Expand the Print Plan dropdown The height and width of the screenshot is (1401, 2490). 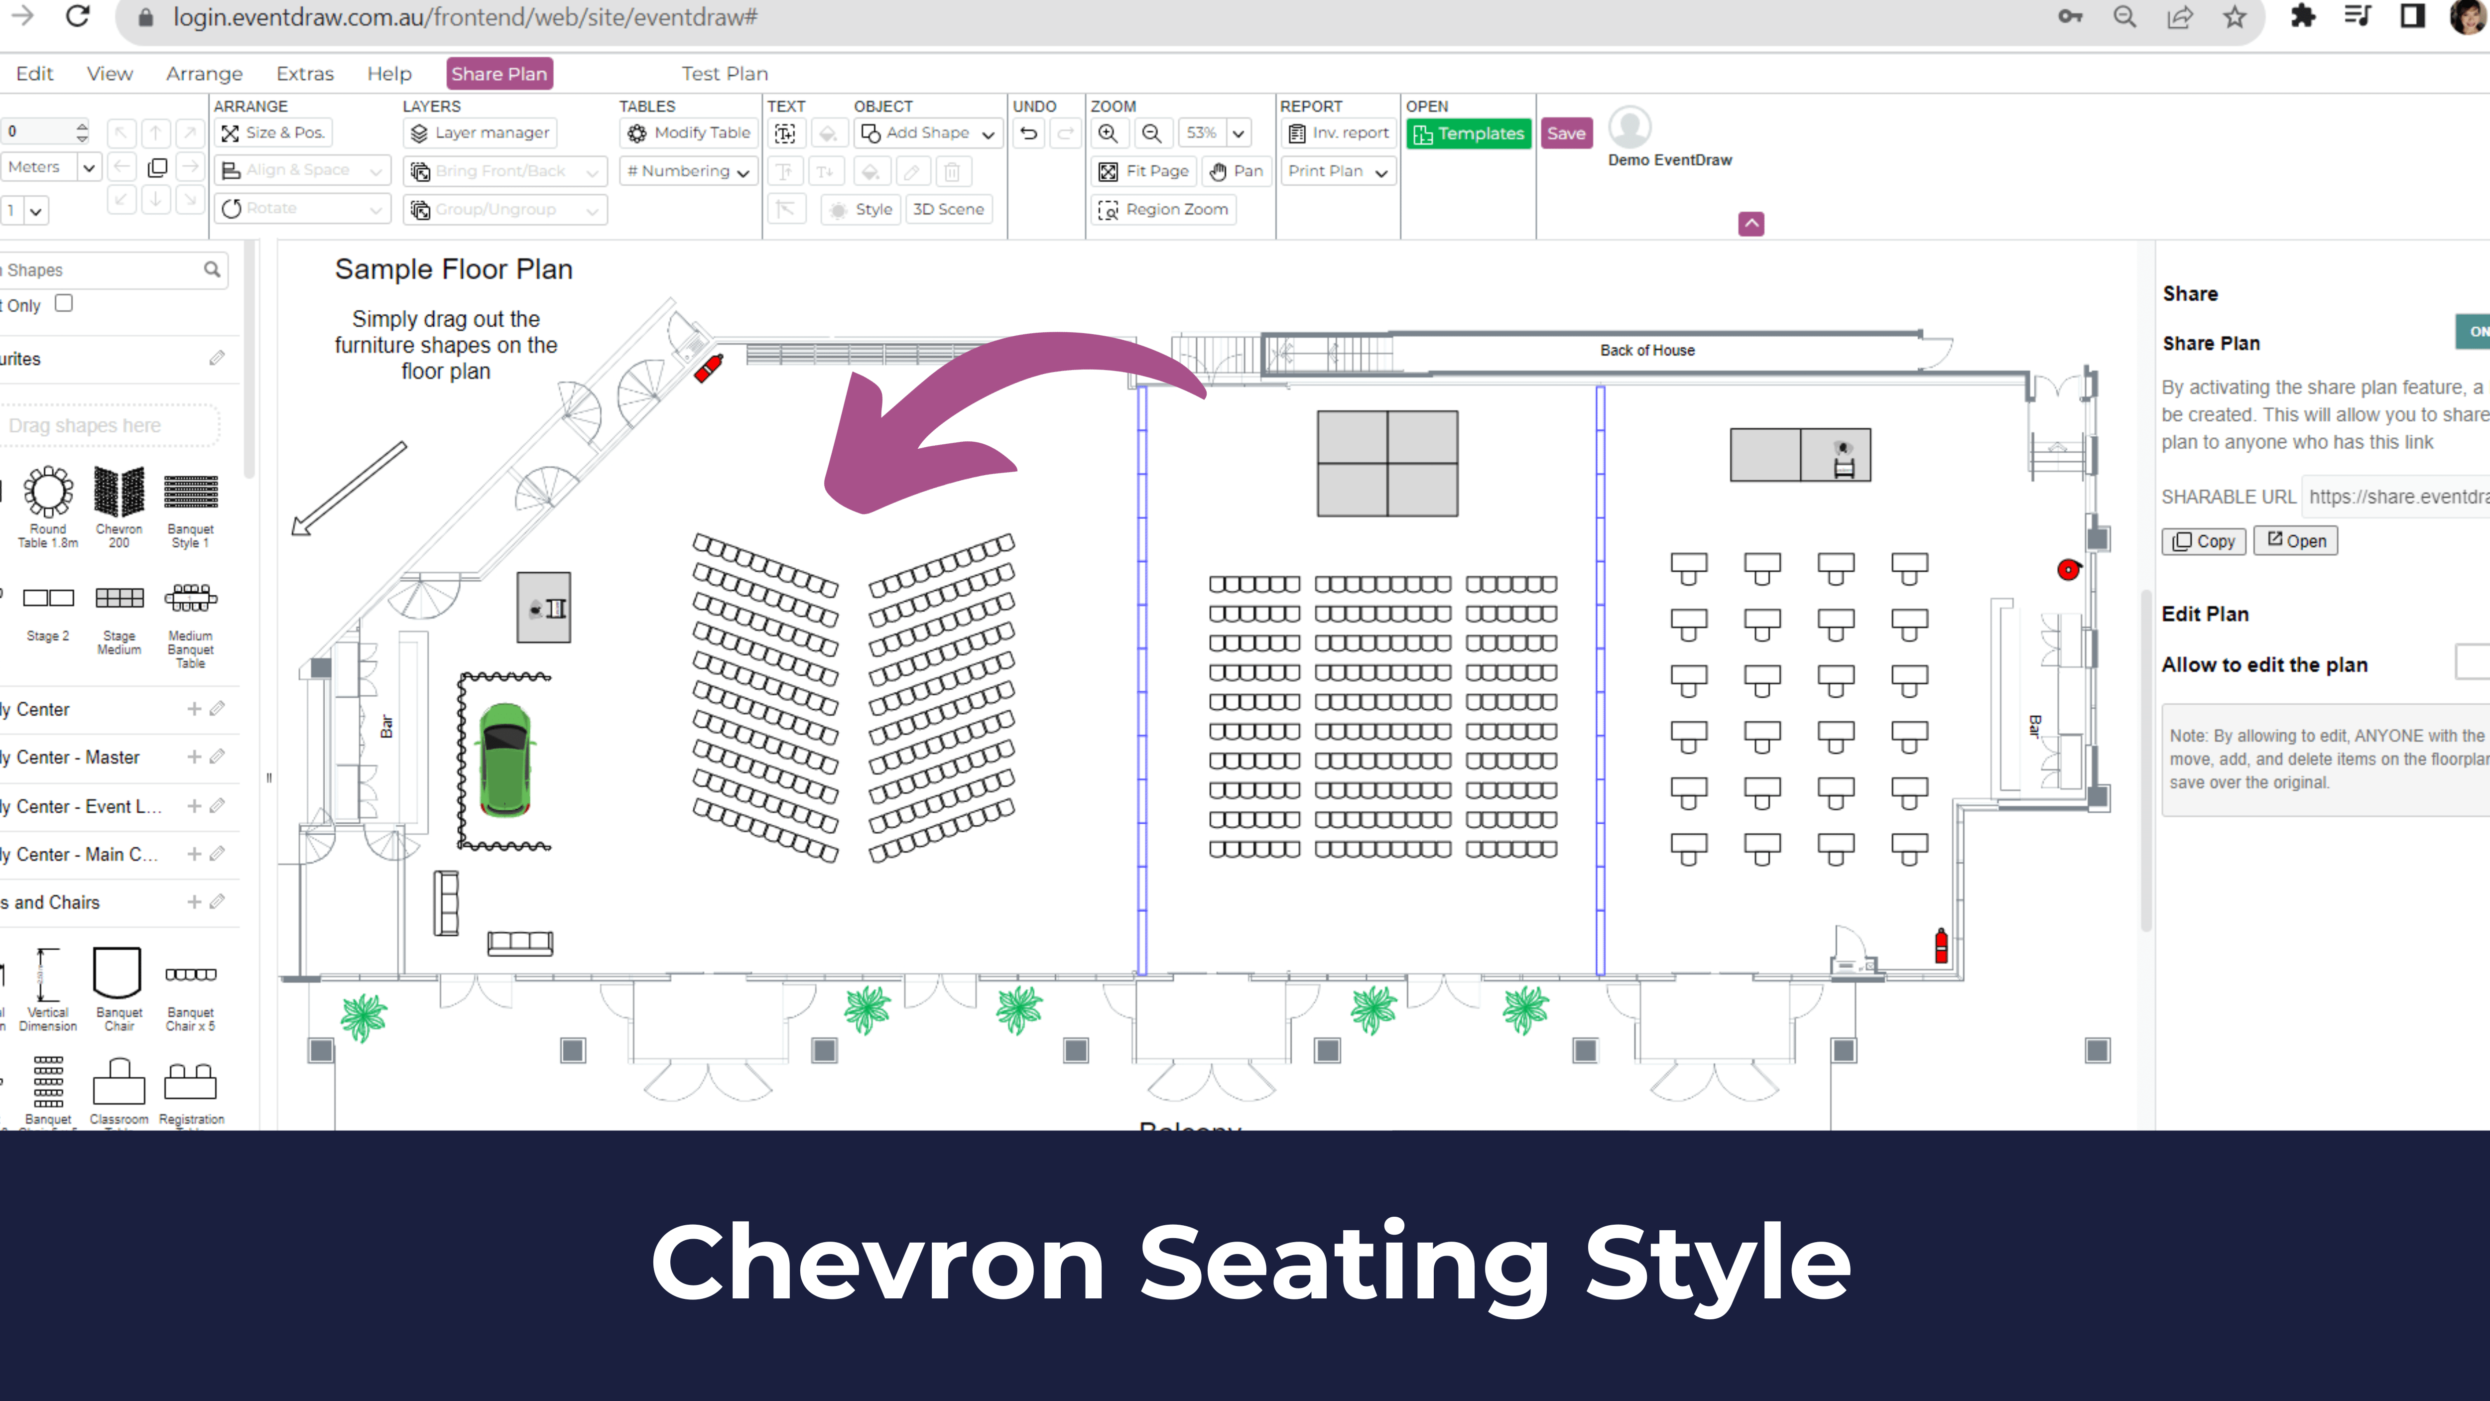[x=1338, y=171]
